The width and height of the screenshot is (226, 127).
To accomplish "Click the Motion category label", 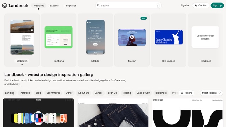I will pyautogui.click(x=132, y=61).
